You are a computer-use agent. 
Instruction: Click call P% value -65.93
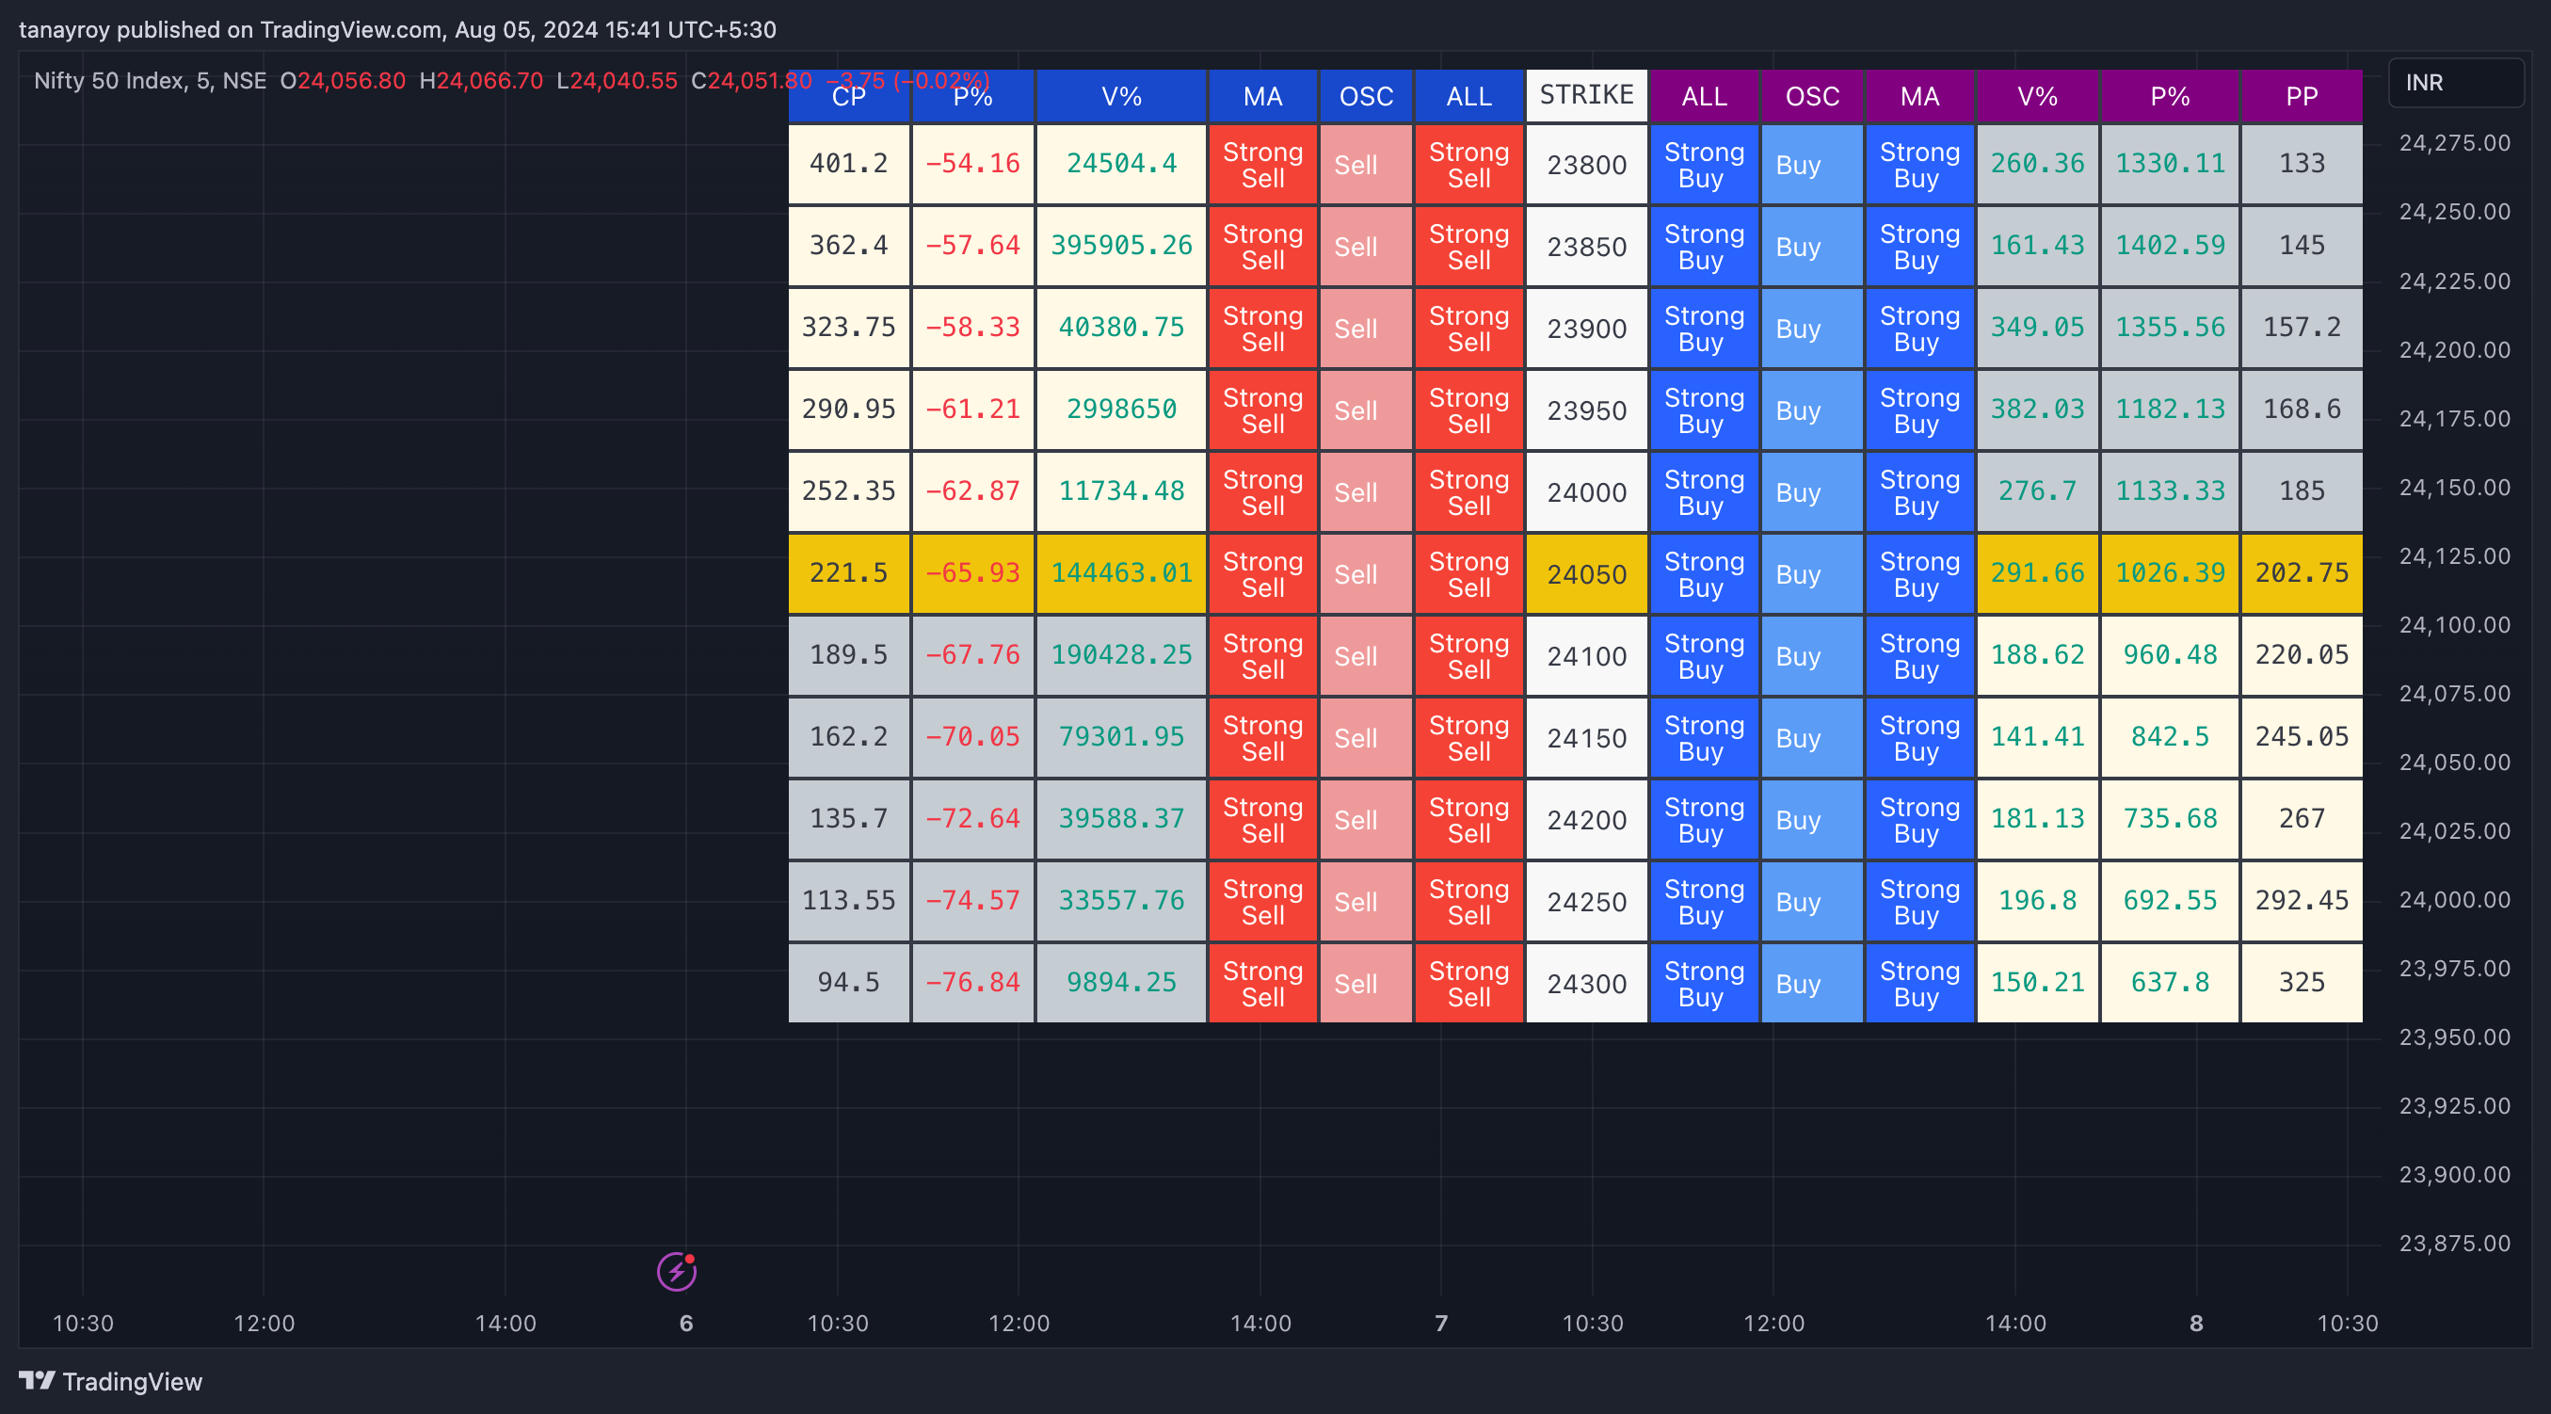(x=972, y=573)
